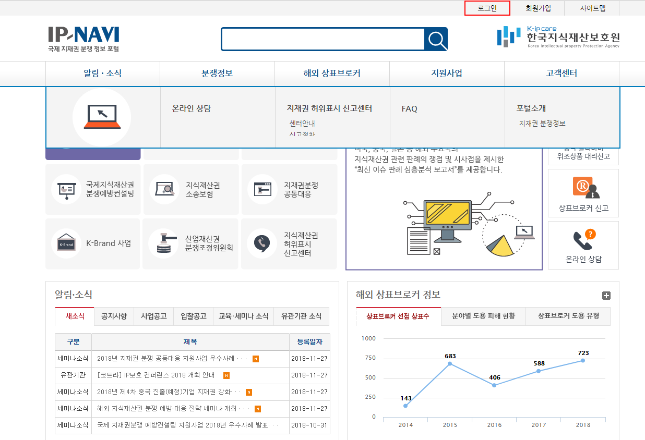Viewport: 645px width, 440px height.
Task: Open 지식재산권 허위표시 신고센터 phone icon
Action: [262, 243]
